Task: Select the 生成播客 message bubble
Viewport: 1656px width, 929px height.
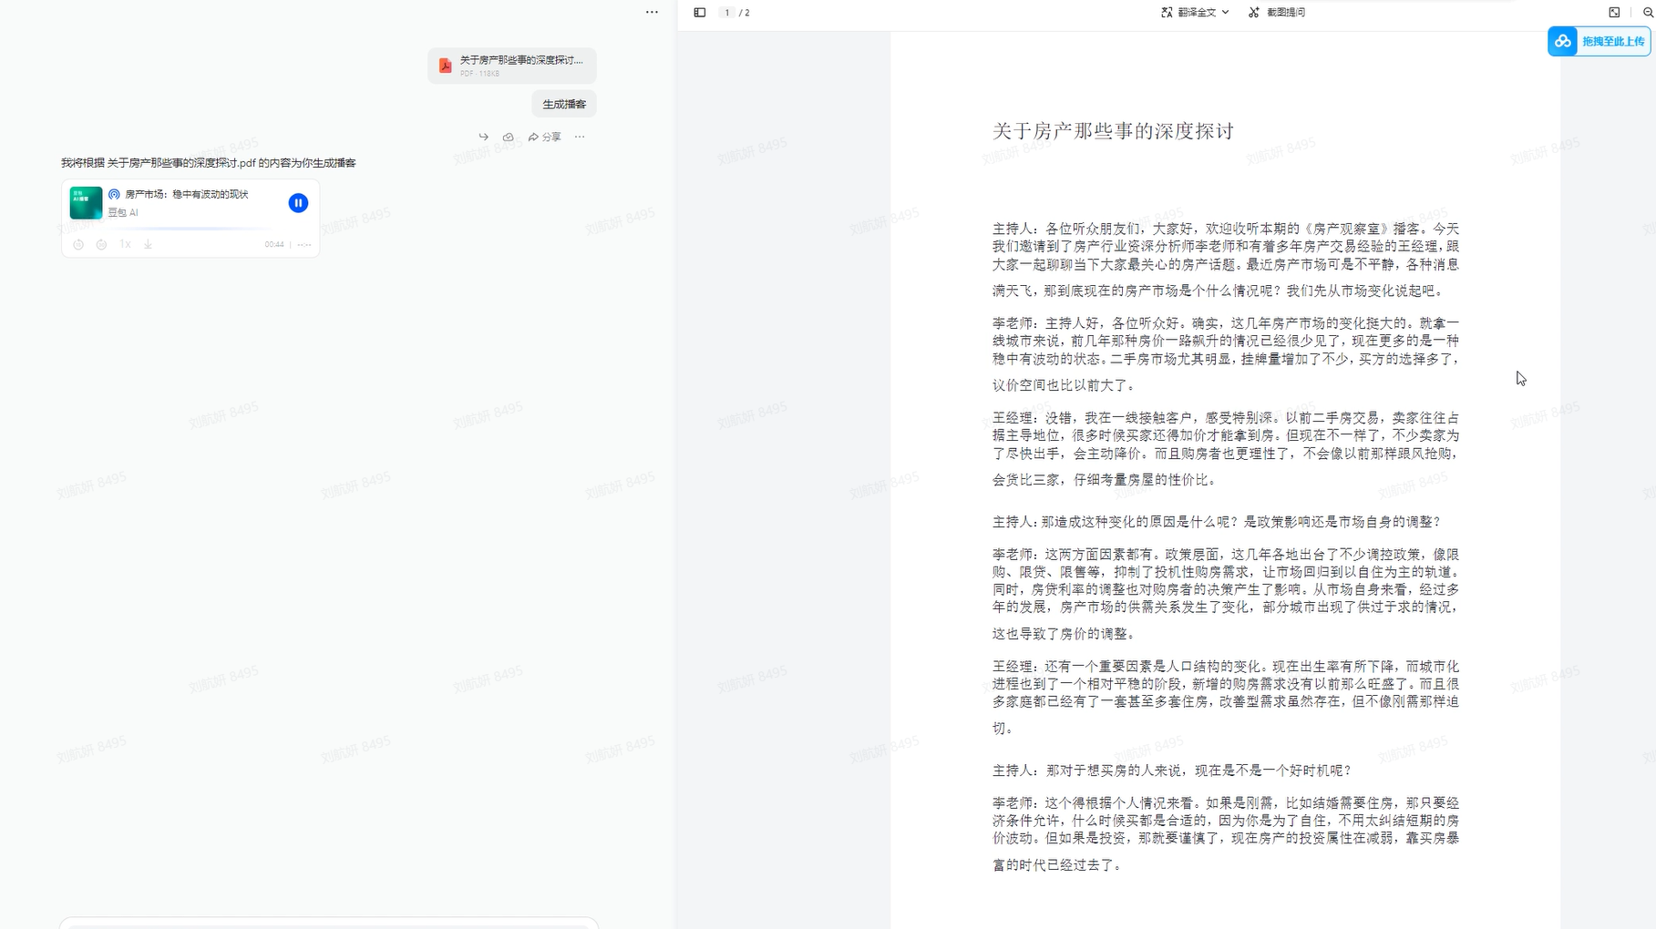Action: (x=562, y=104)
